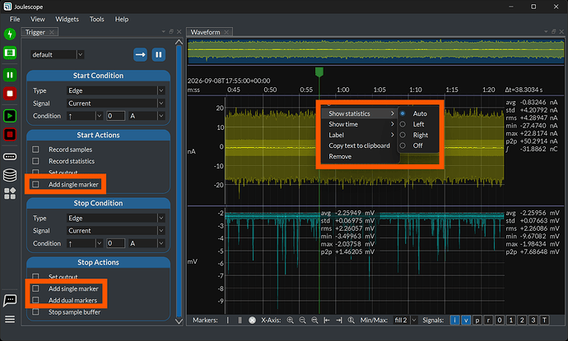Click the dark red record-stop sidebar icon

[10, 135]
